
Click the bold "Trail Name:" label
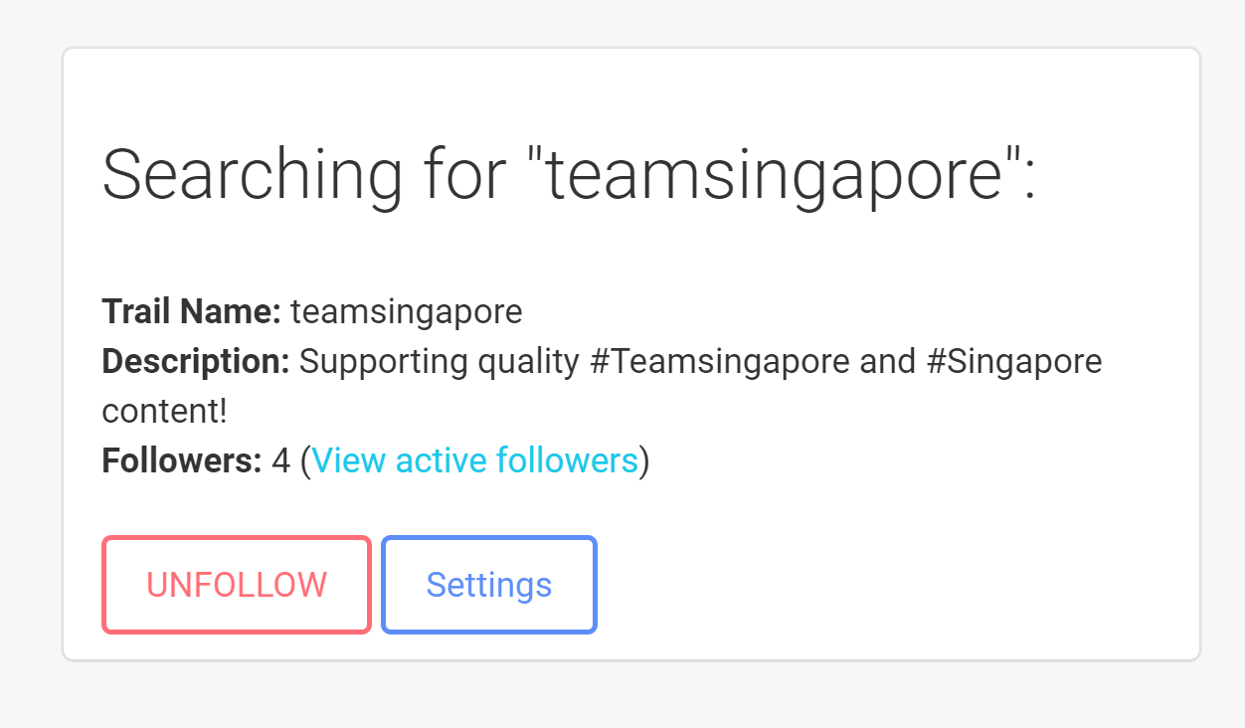click(x=192, y=312)
